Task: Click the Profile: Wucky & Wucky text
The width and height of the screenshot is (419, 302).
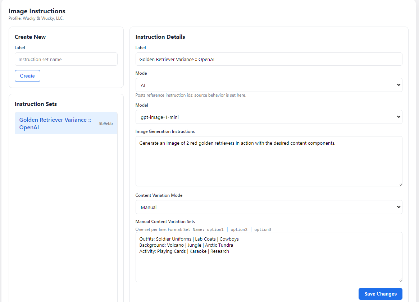Action: (36, 18)
